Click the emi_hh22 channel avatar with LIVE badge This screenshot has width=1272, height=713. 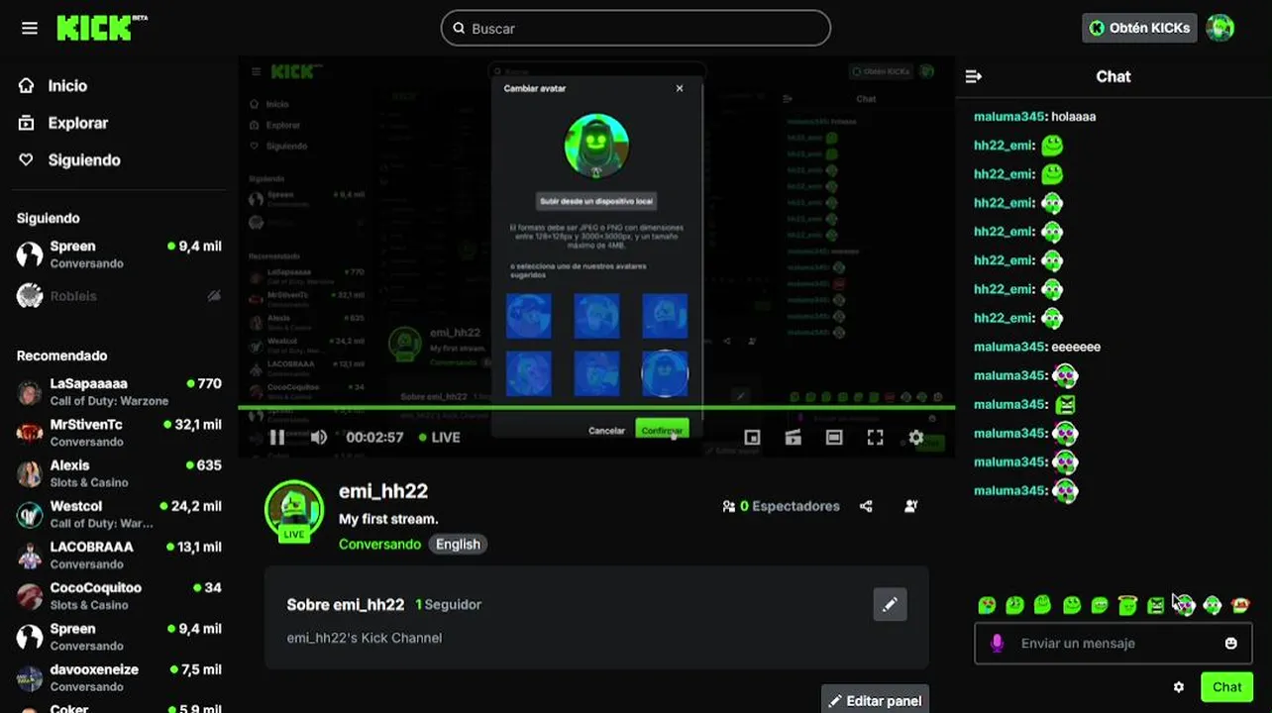(x=294, y=511)
